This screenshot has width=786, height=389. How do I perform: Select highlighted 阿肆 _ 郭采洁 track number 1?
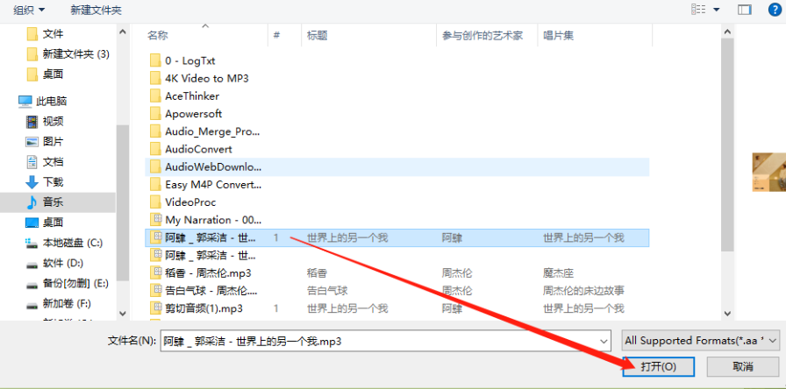[397, 237]
